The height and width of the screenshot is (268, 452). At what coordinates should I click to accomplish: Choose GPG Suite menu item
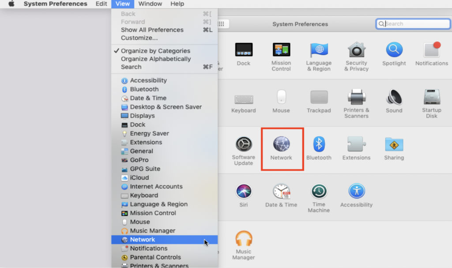point(165,169)
